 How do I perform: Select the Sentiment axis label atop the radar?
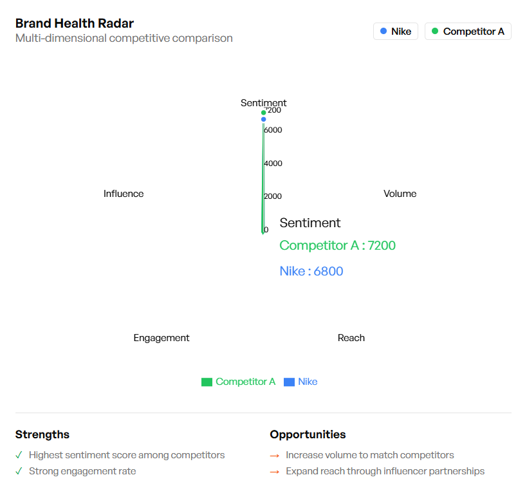263,103
